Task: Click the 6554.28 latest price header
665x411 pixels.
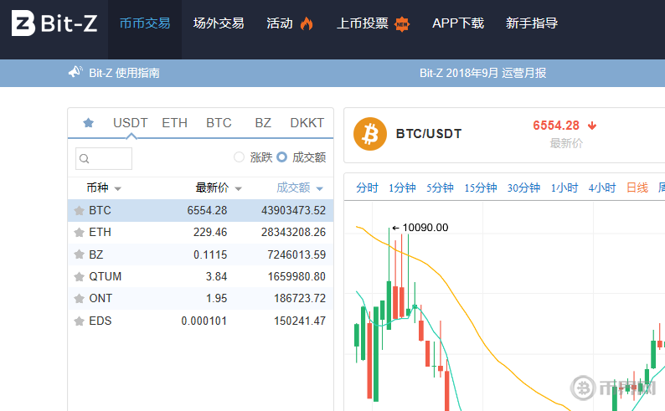Action: pyautogui.click(x=556, y=126)
